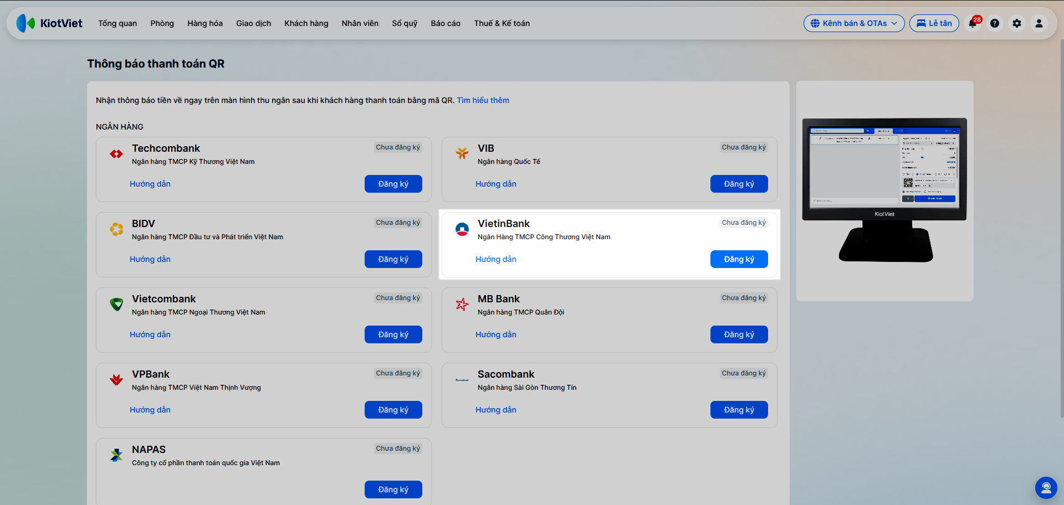Register VietinBank with Đăng ký
This screenshot has height=505, width=1064.
[739, 259]
